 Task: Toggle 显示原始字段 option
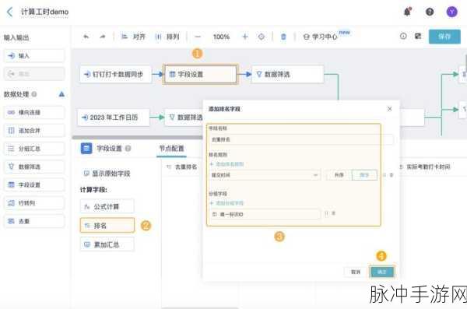pos(107,174)
